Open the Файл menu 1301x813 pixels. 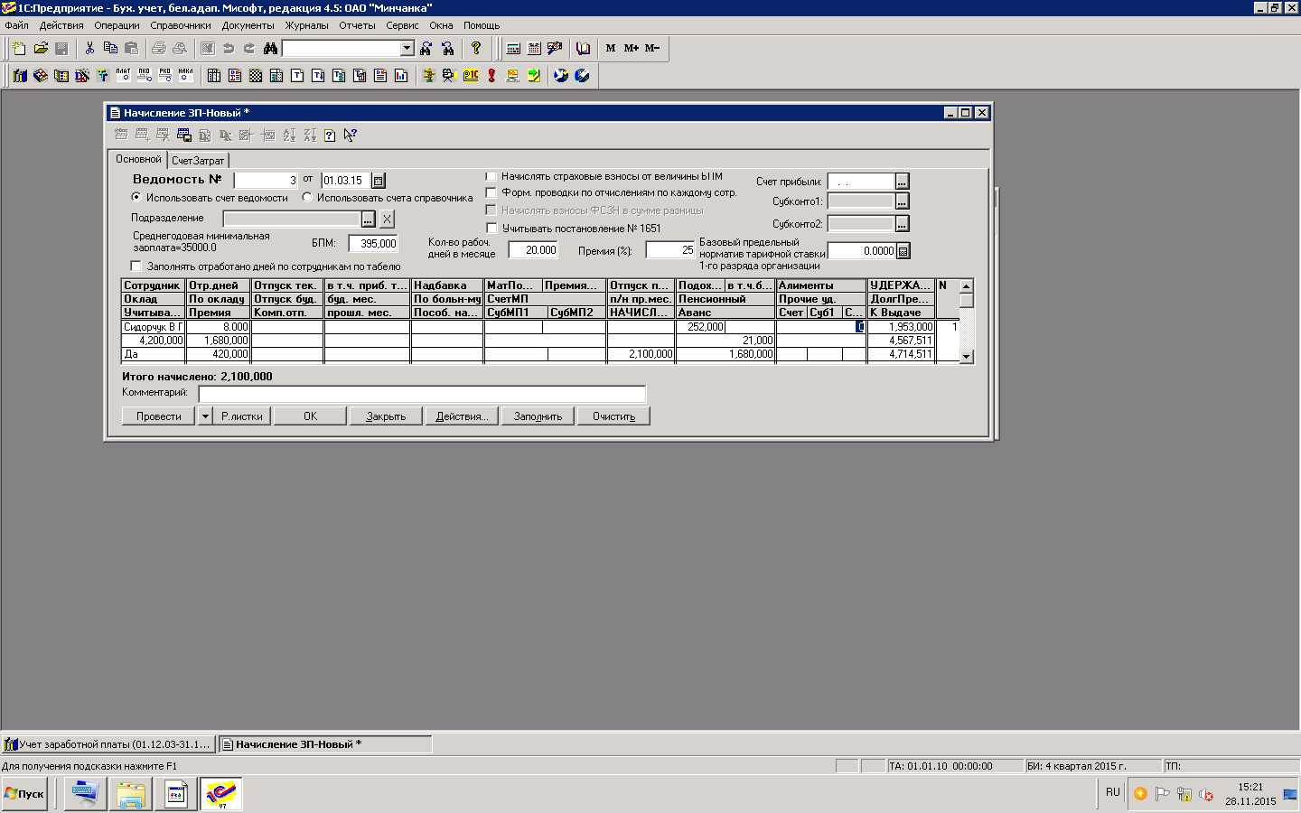click(16, 25)
